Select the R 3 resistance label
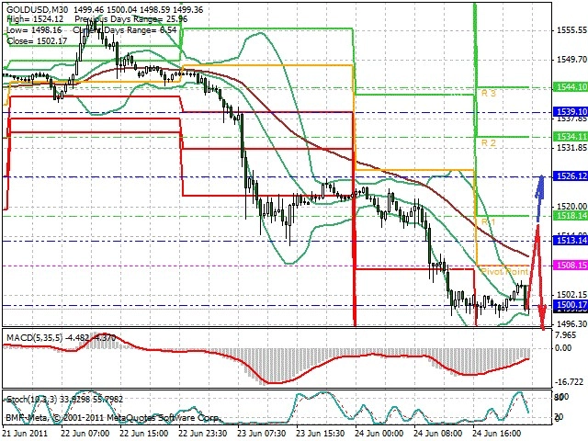The width and height of the screenshot is (588, 441). (x=488, y=94)
